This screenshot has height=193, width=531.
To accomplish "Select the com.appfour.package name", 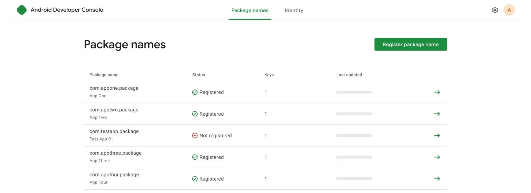I will pyautogui.click(x=114, y=175).
